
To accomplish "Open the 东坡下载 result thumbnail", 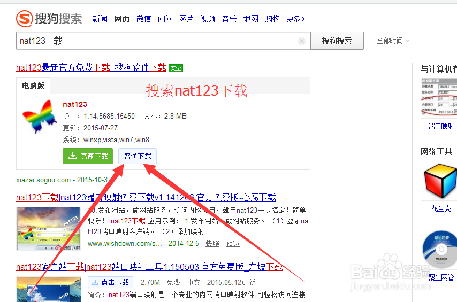I will coord(49,290).
